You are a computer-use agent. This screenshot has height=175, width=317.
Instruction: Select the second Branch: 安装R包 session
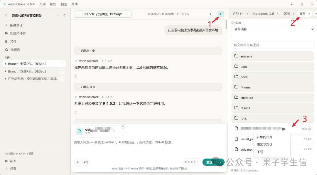click(x=27, y=71)
